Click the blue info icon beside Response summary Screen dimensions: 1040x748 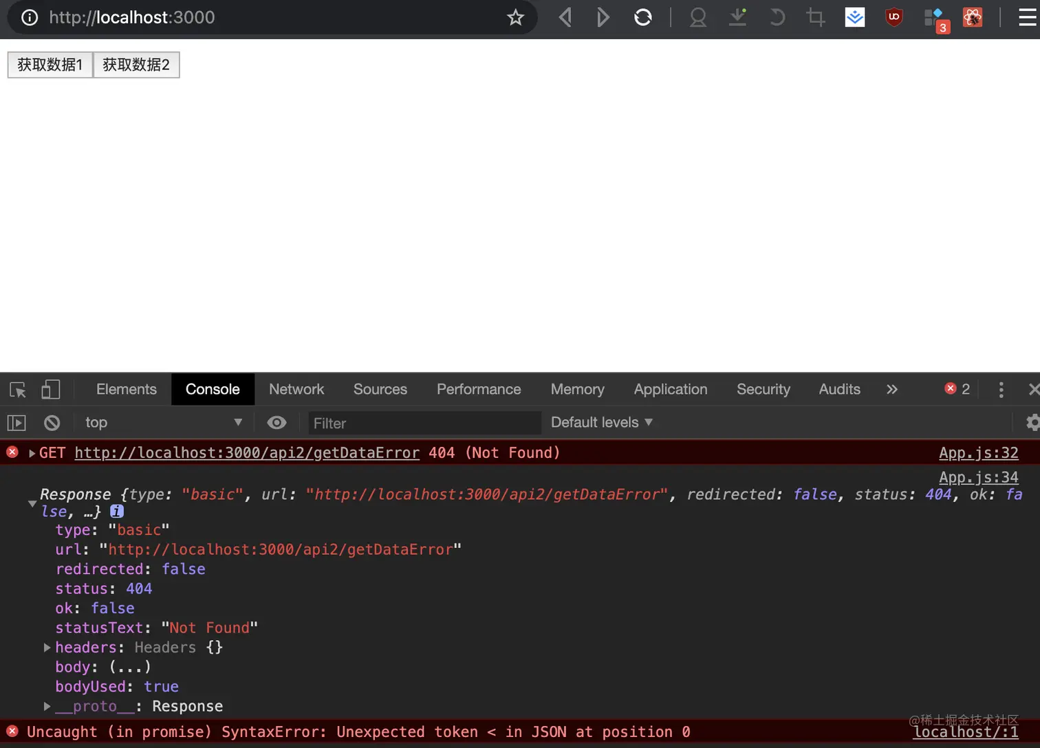[117, 511]
